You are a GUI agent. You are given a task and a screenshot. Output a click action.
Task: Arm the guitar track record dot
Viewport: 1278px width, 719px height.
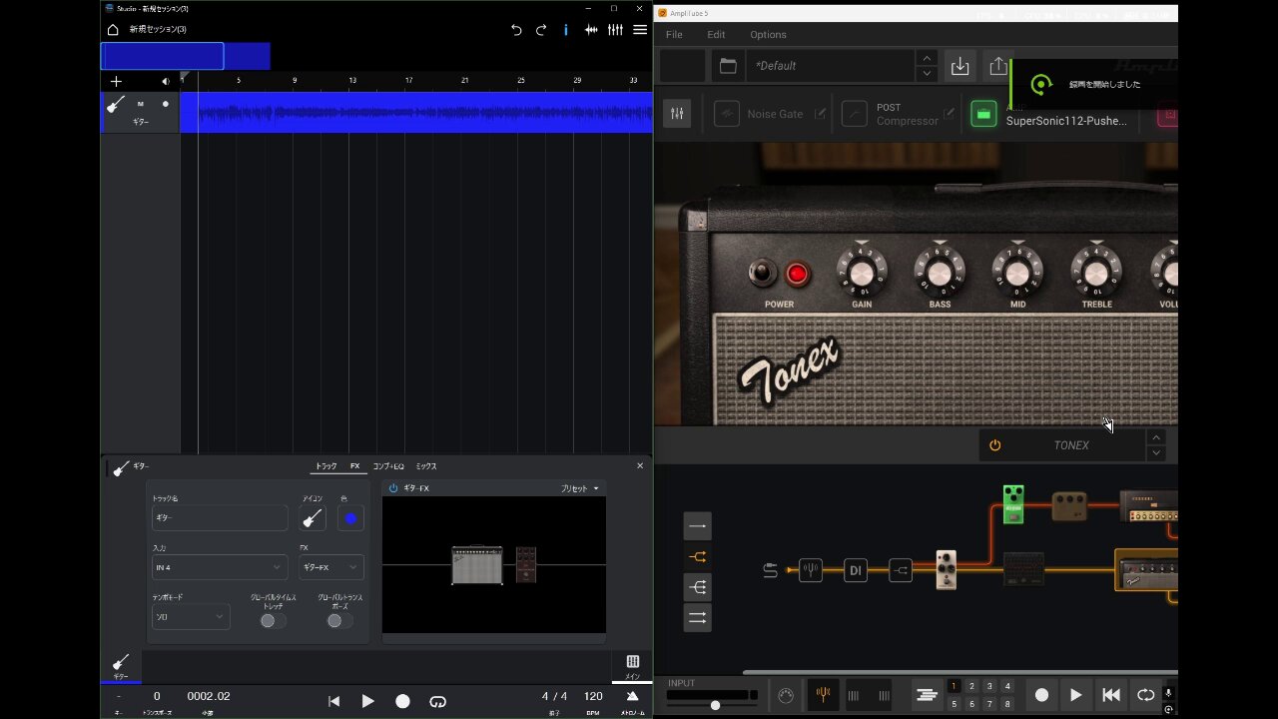[166, 104]
